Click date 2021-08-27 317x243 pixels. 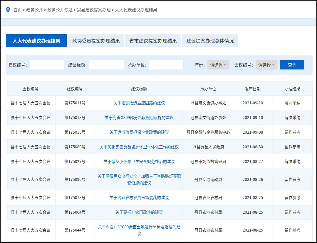click(x=253, y=162)
